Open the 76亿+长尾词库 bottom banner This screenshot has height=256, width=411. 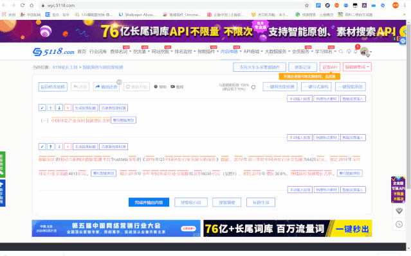pyautogui.click(x=288, y=228)
